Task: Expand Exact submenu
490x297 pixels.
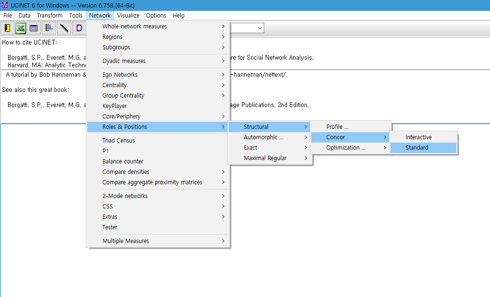Action: 269,148
